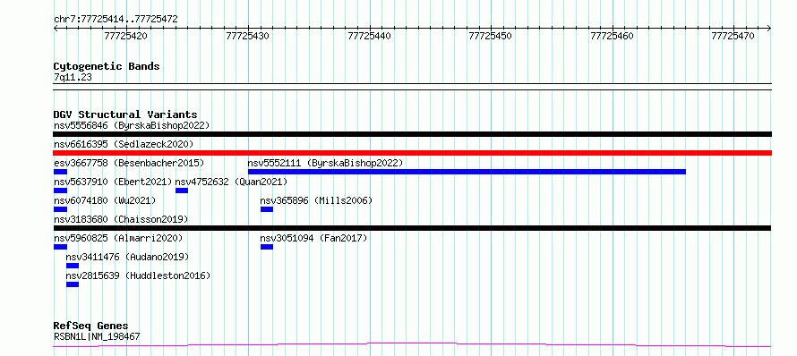This screenshot has height=356, width=797.
Task: Open the nsv5556846 (ByrskaBishop2022) label
Action: (132, 125)
